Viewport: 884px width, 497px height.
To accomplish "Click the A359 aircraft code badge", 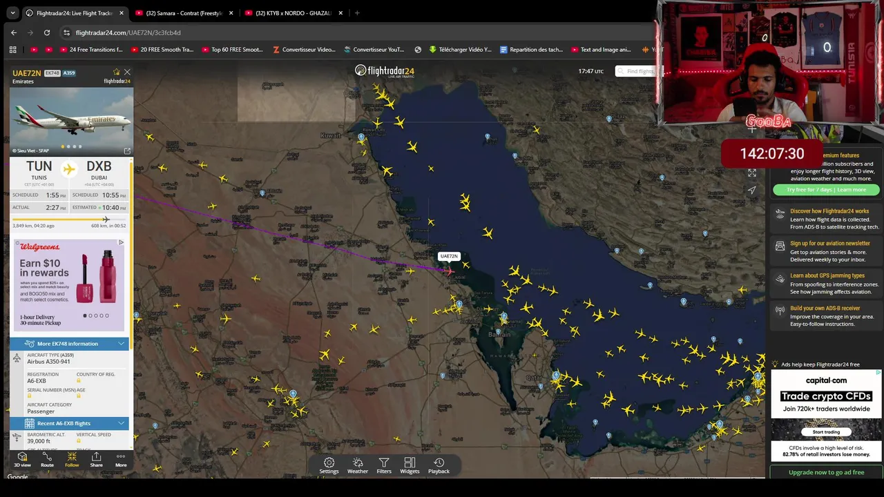I will 69,72.
